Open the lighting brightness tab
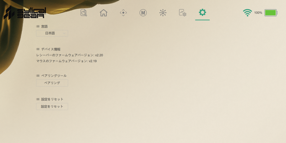 163,13
